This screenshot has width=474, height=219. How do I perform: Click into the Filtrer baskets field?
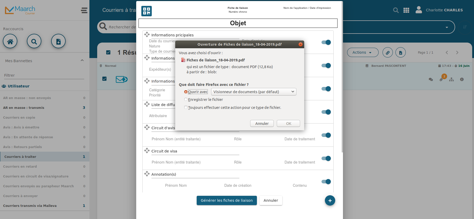point(44,75)
